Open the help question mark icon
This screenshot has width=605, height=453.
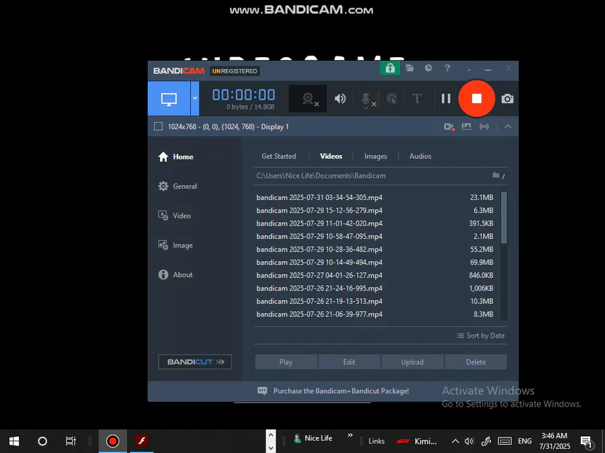tap(447, 68)
